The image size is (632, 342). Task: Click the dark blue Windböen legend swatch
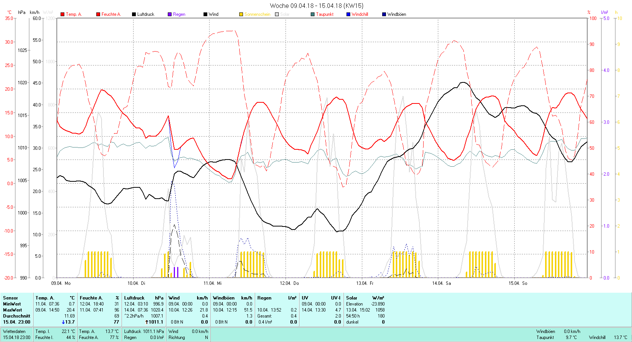point(384,14)
